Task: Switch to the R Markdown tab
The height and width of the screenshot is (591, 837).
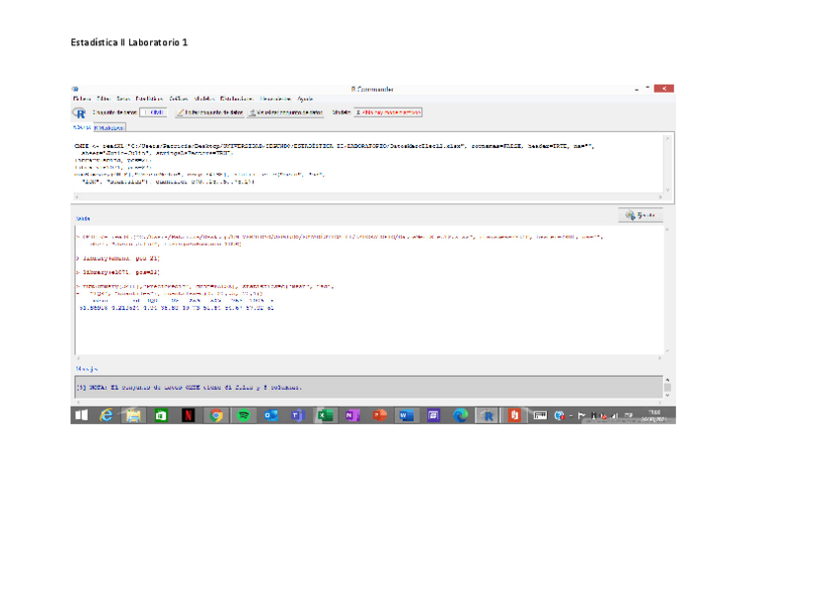Action: click(110, 127)
